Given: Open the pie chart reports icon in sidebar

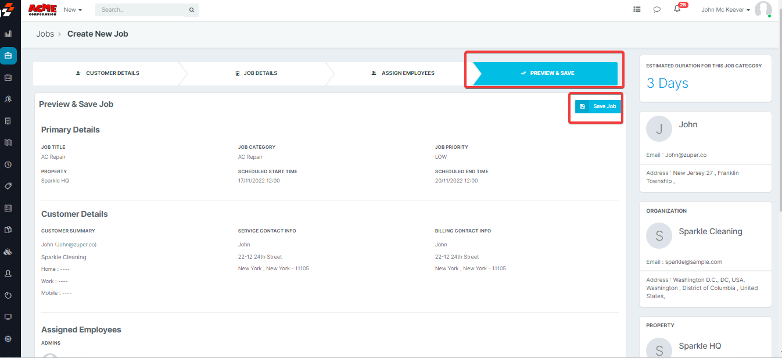Looking at the screenshot, I should point(8,295).
